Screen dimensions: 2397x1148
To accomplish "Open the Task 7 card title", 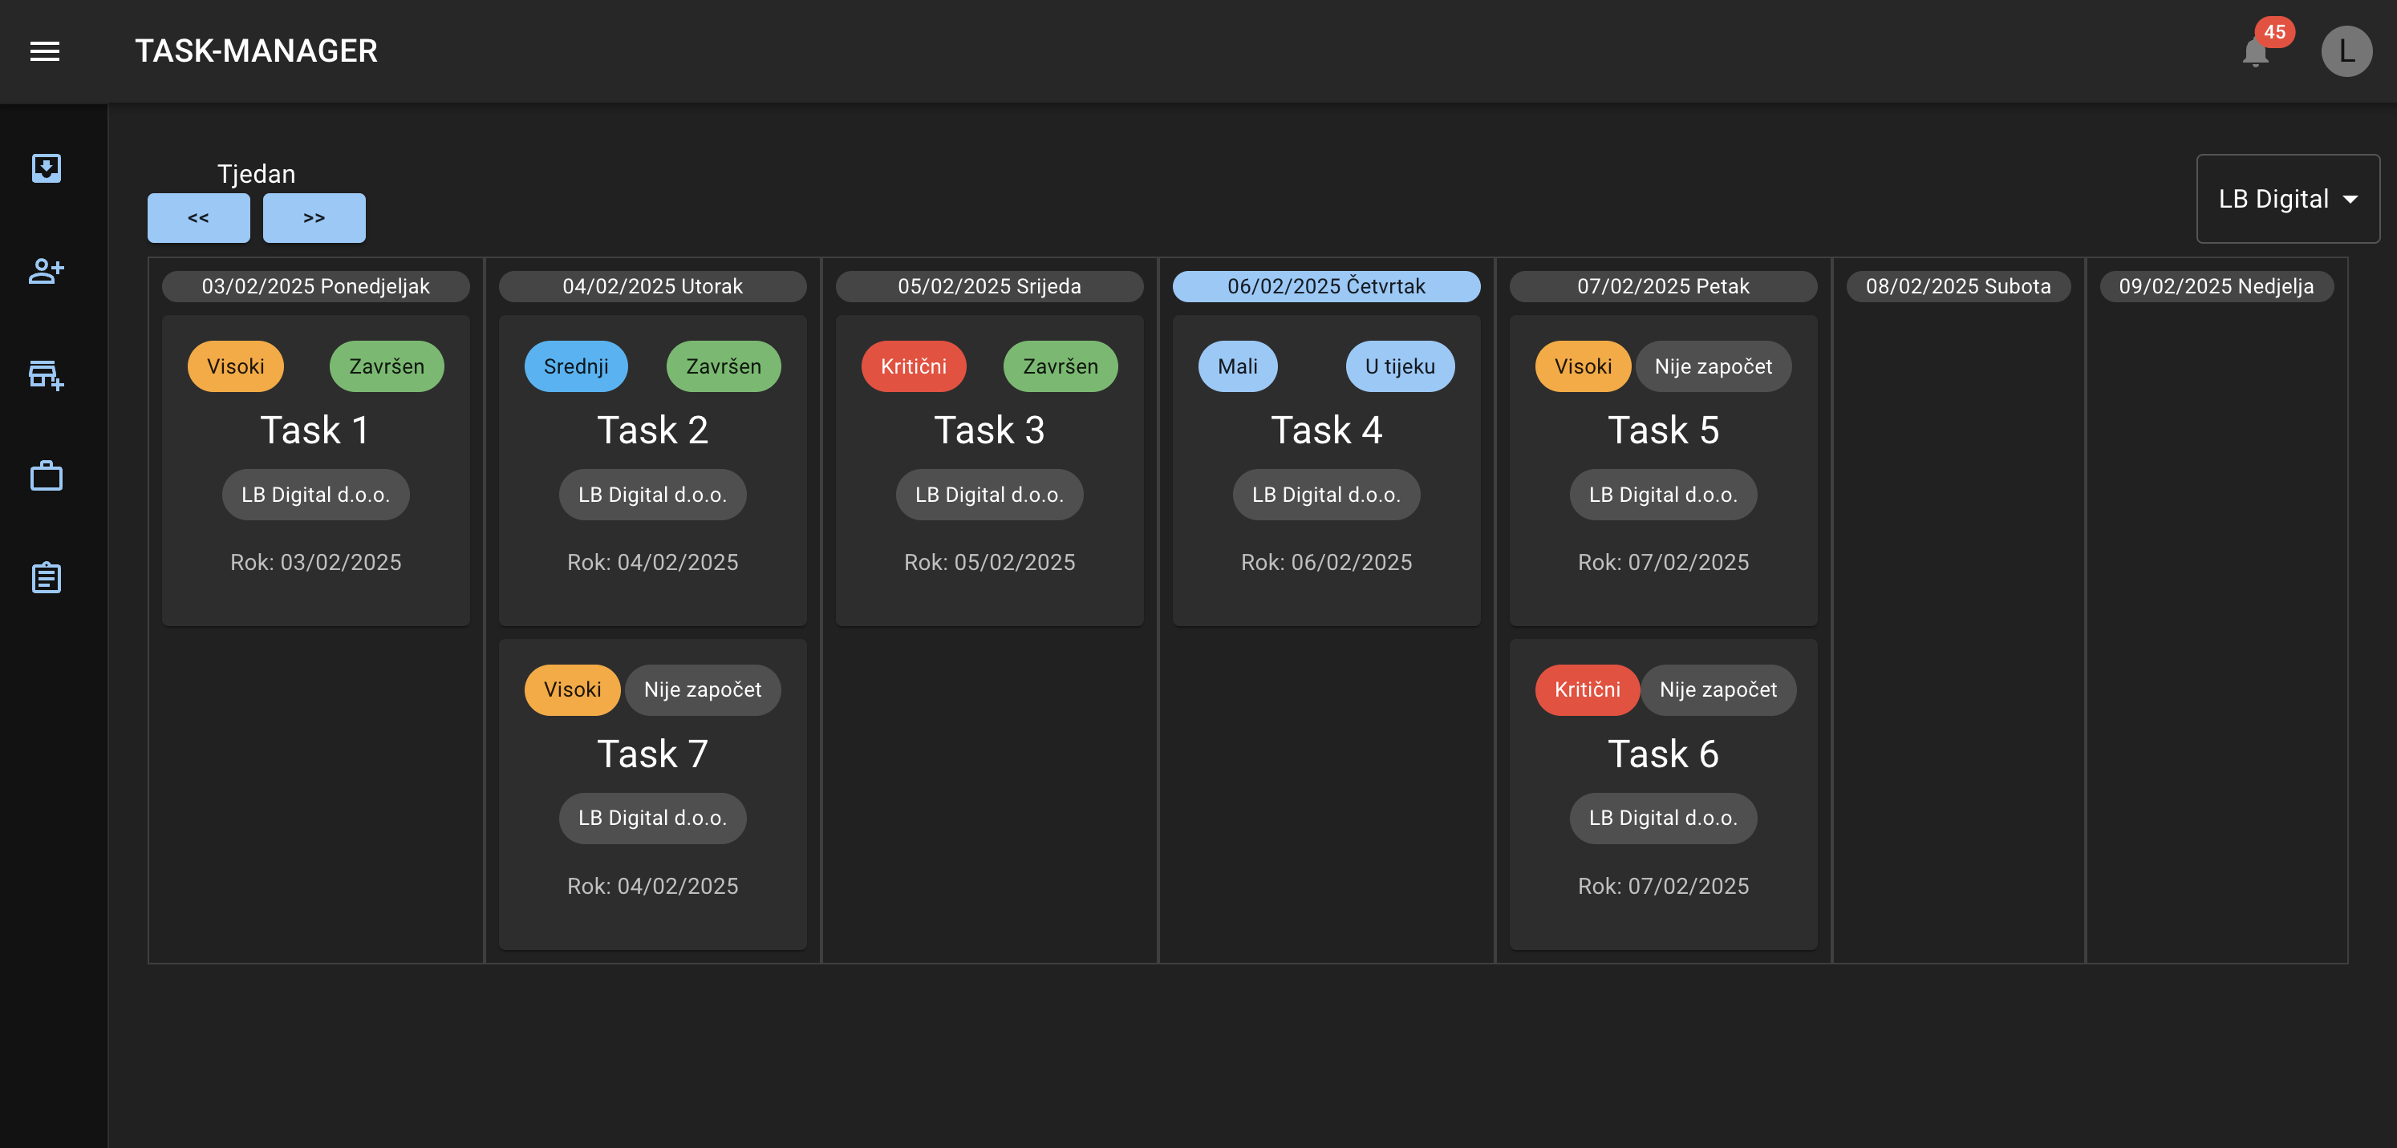I will coord(652,754).
